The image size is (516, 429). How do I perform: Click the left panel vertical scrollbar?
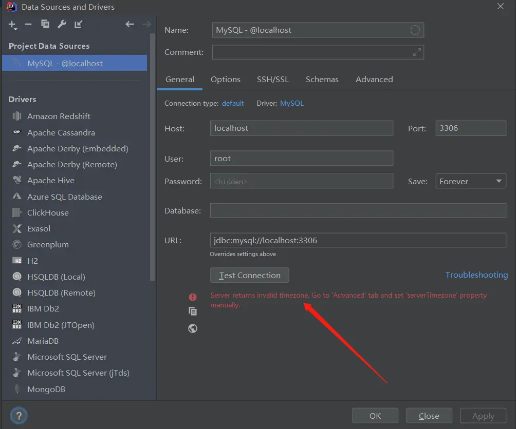point(152,158)
